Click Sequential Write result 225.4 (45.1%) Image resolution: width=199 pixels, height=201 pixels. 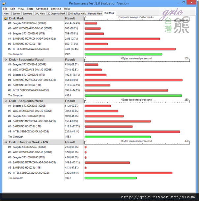click(72, 131)
